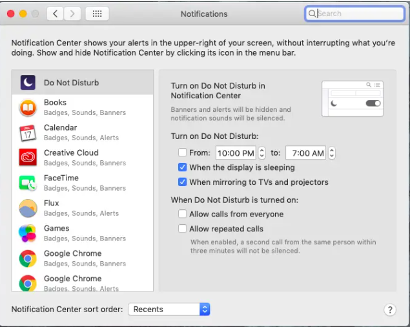410x327 pixels.
Task: Show all preferences with the grid button
Action: pos(97,14)
